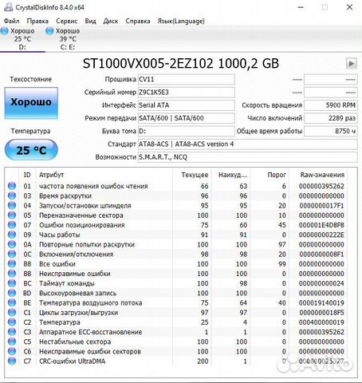The width and height of the screenshot is (362, 383).
Task: Click status circle for attribute BD
Action: pyautogui.click(x=12, y=293)
